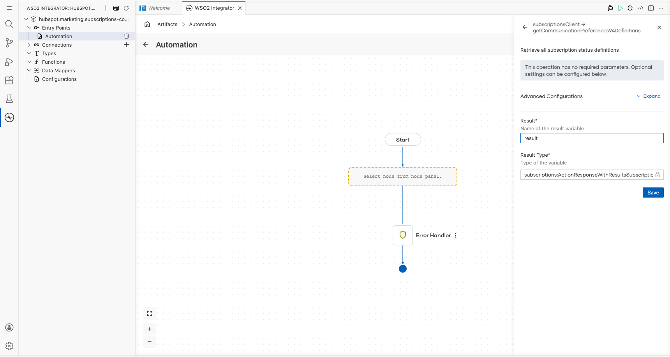The width and height of the screenshot is (670, 357).
Task: Collapse Types section
Action: 29,53
